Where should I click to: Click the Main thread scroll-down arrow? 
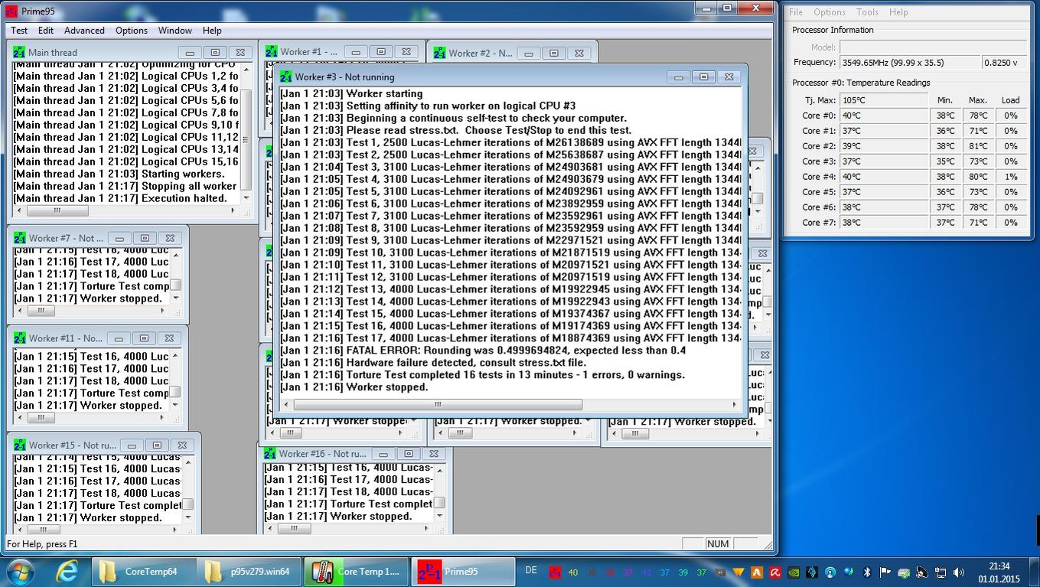(246, 197)
